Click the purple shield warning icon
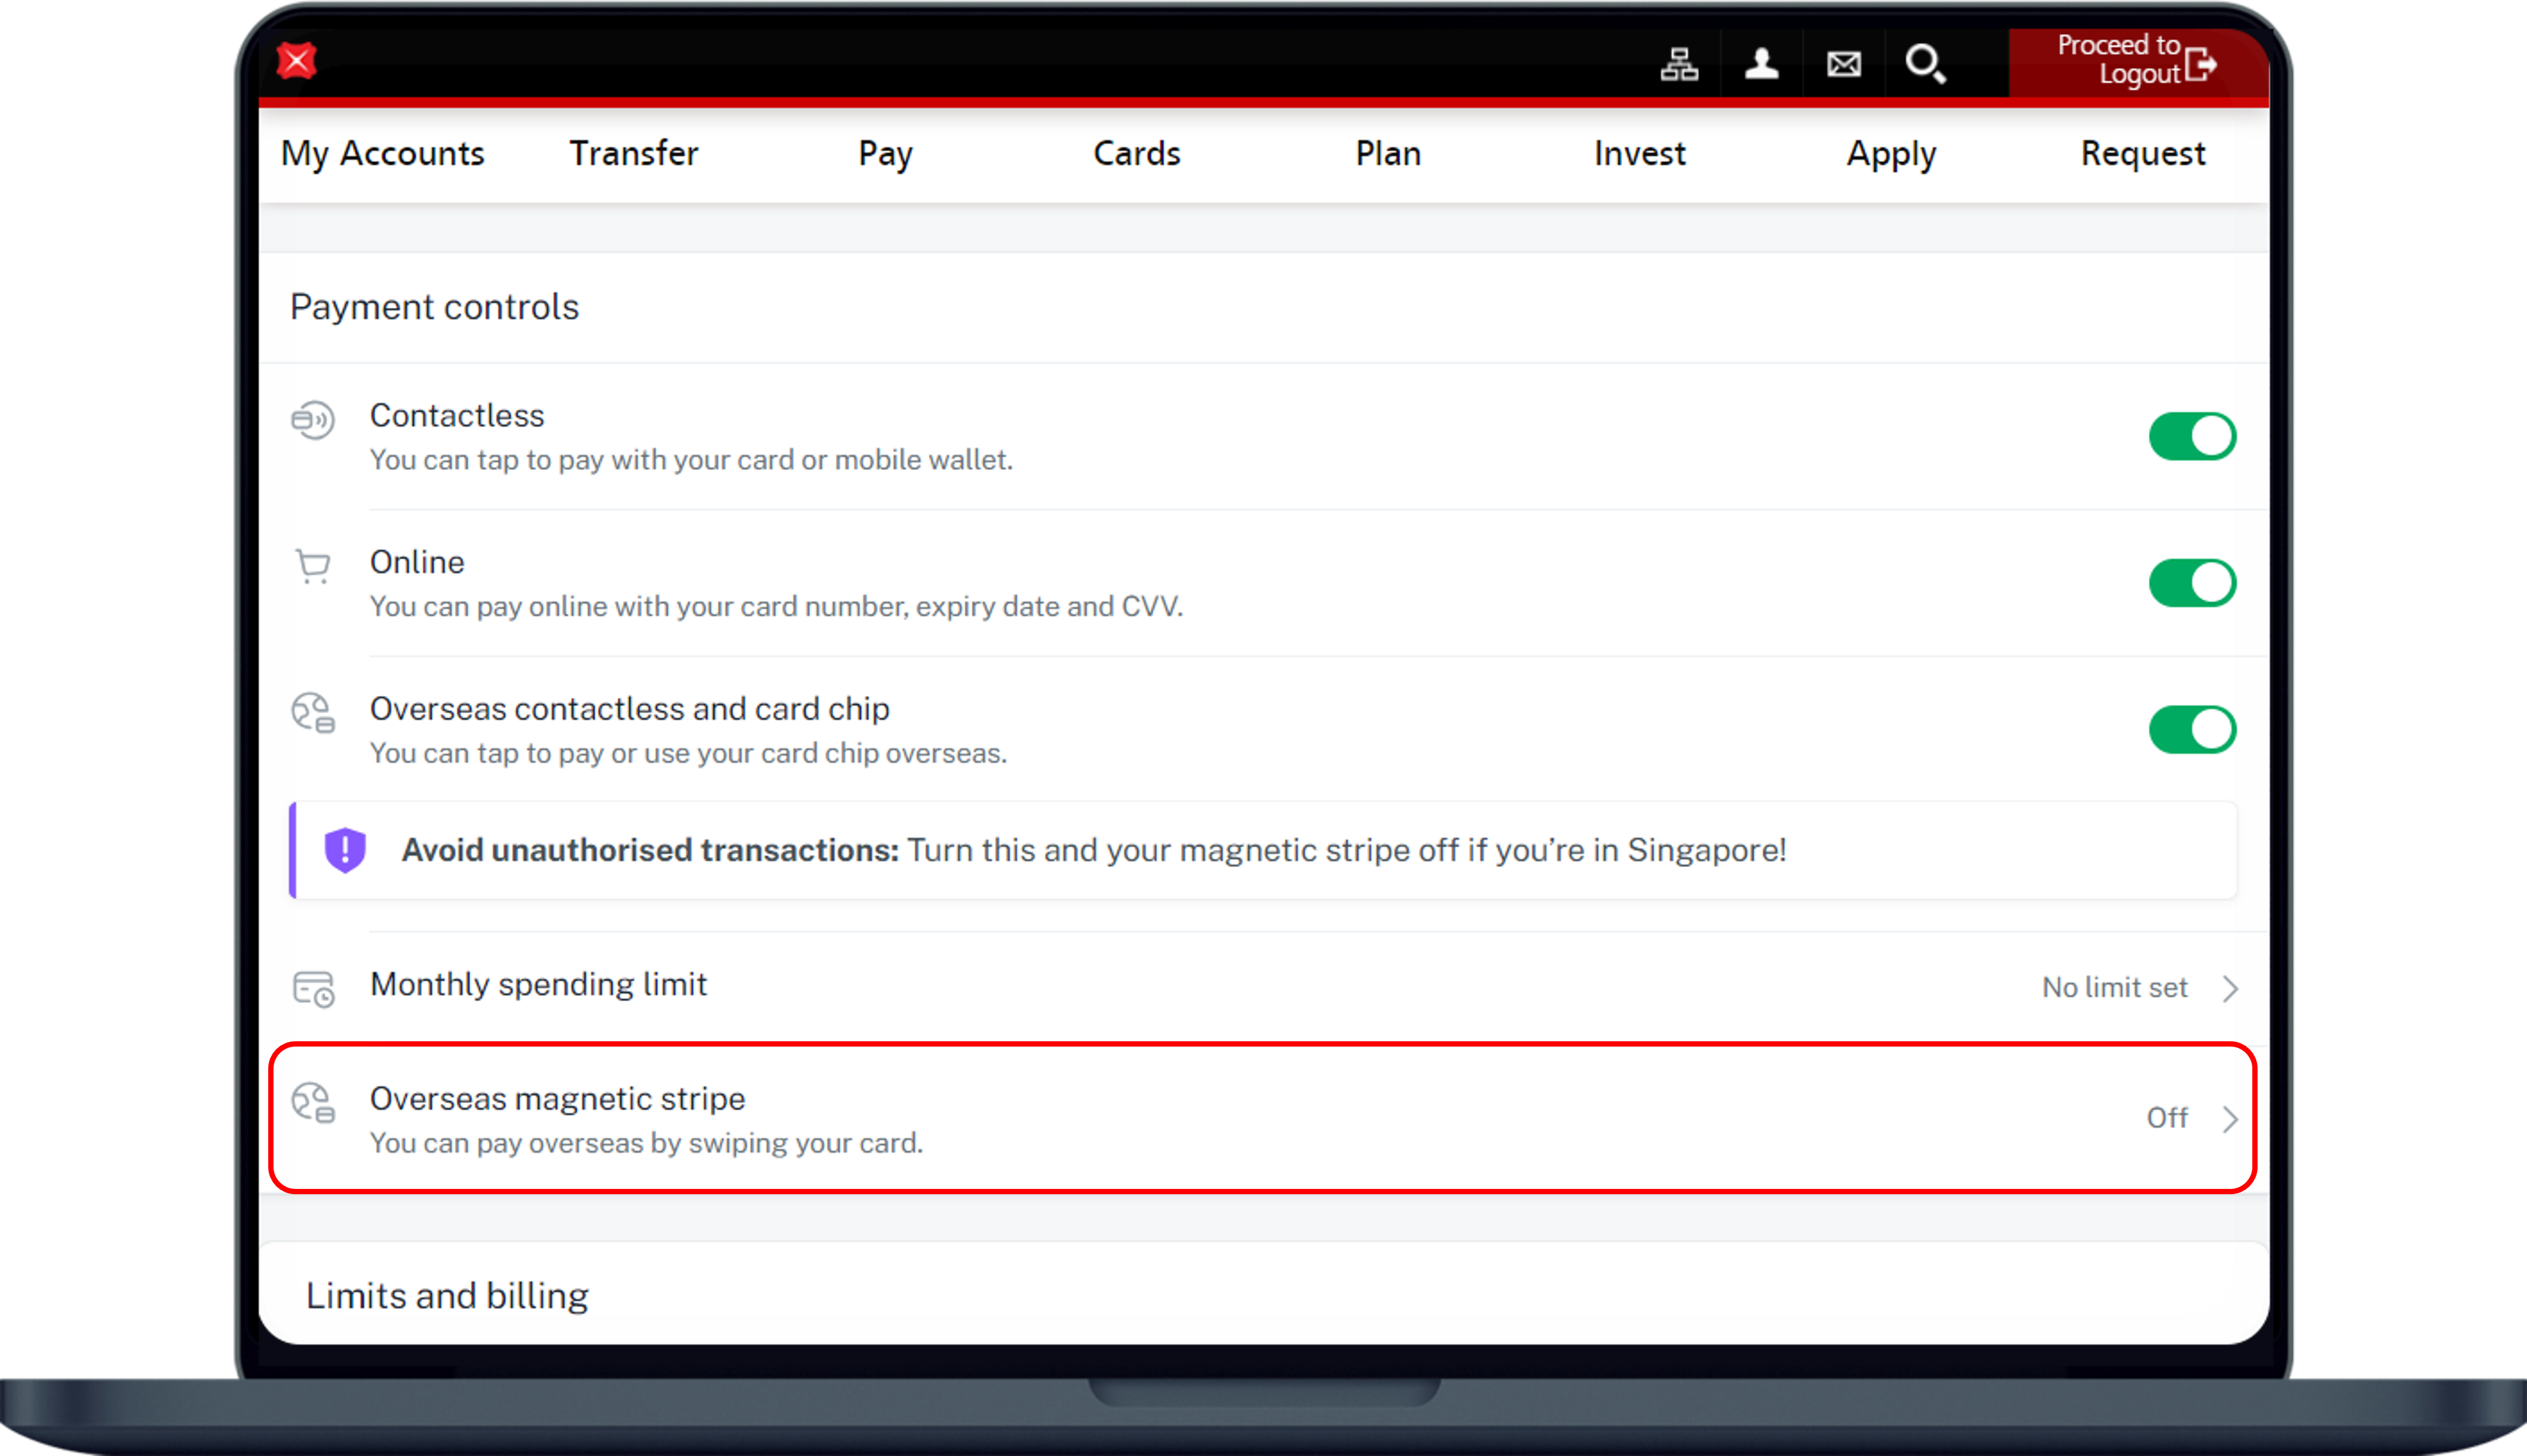Screen dimensions: 2527x1456 (345, 850)
